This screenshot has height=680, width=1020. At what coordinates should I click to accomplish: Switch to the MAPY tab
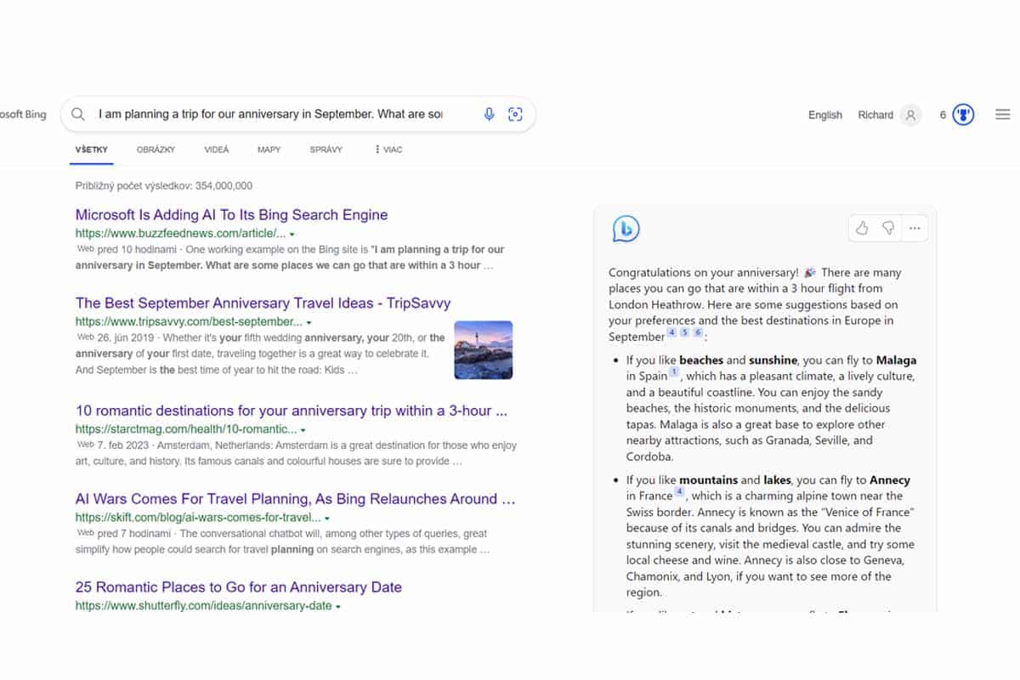tap(269, 150)
